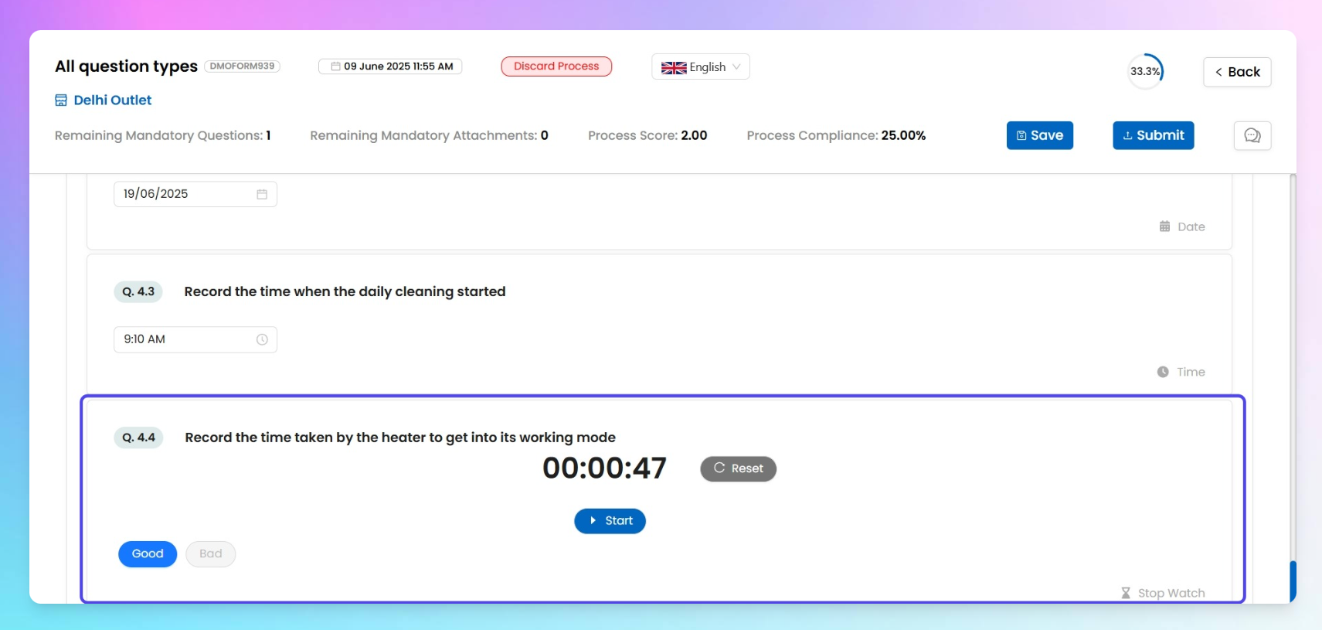
Task: Click the DMOFORM939 form code badge
Action: pyautogui.click(x=242, y=66)
